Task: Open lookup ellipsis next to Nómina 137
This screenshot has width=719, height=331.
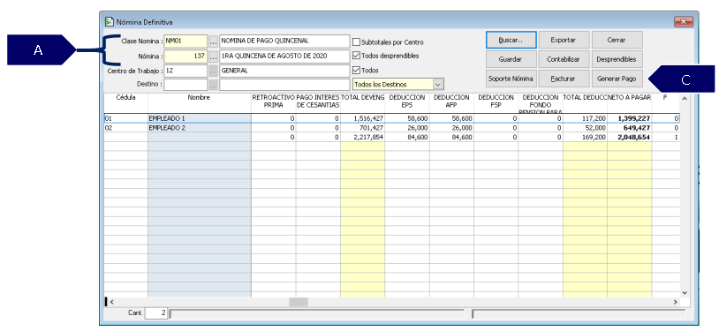Action: click(213, 56)
